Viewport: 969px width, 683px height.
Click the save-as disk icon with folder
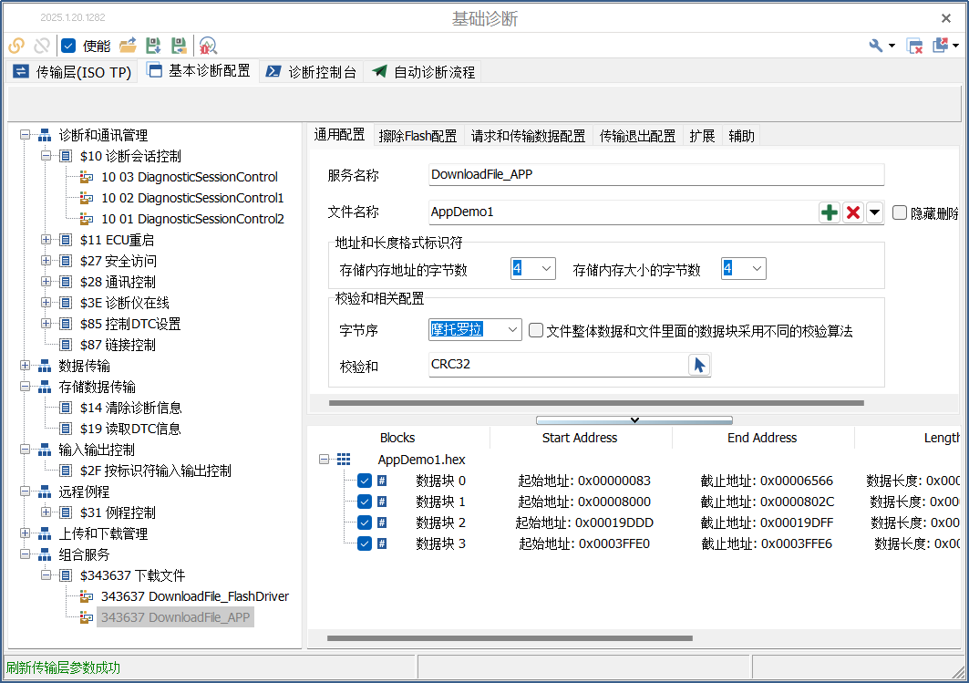tap(179, 46)
